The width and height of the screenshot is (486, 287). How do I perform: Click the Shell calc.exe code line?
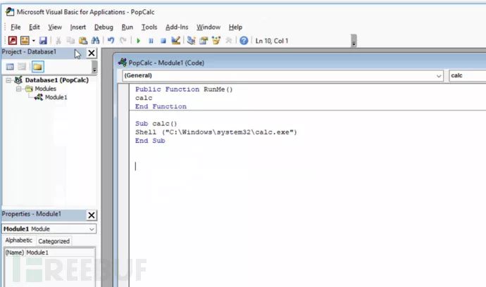(x=216, y=132)
